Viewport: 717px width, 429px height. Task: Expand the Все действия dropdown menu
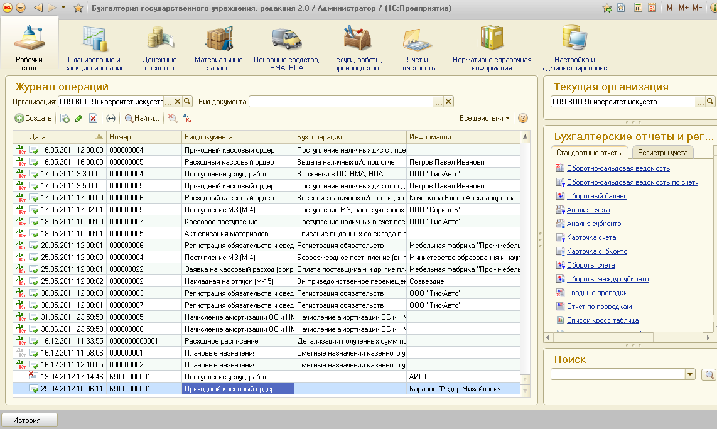pyautogui.click(x=485, y=118)
